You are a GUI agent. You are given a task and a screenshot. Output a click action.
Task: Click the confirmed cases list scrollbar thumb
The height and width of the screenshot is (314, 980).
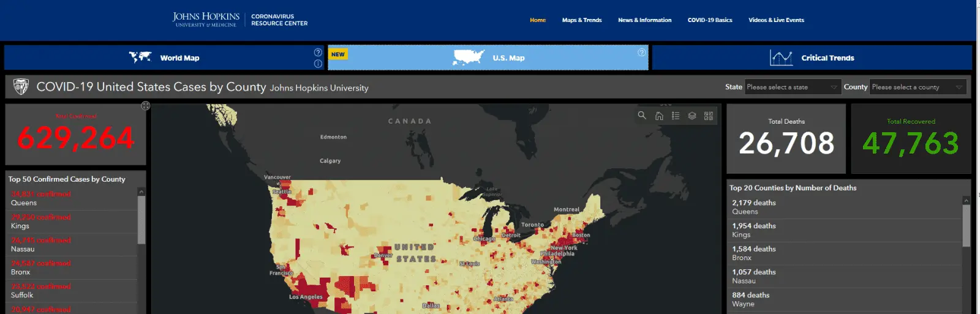(x=141, y=220)
